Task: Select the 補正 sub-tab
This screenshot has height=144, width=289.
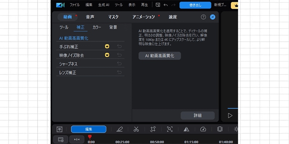Action: pyautogui.click(x=80, y=27)
